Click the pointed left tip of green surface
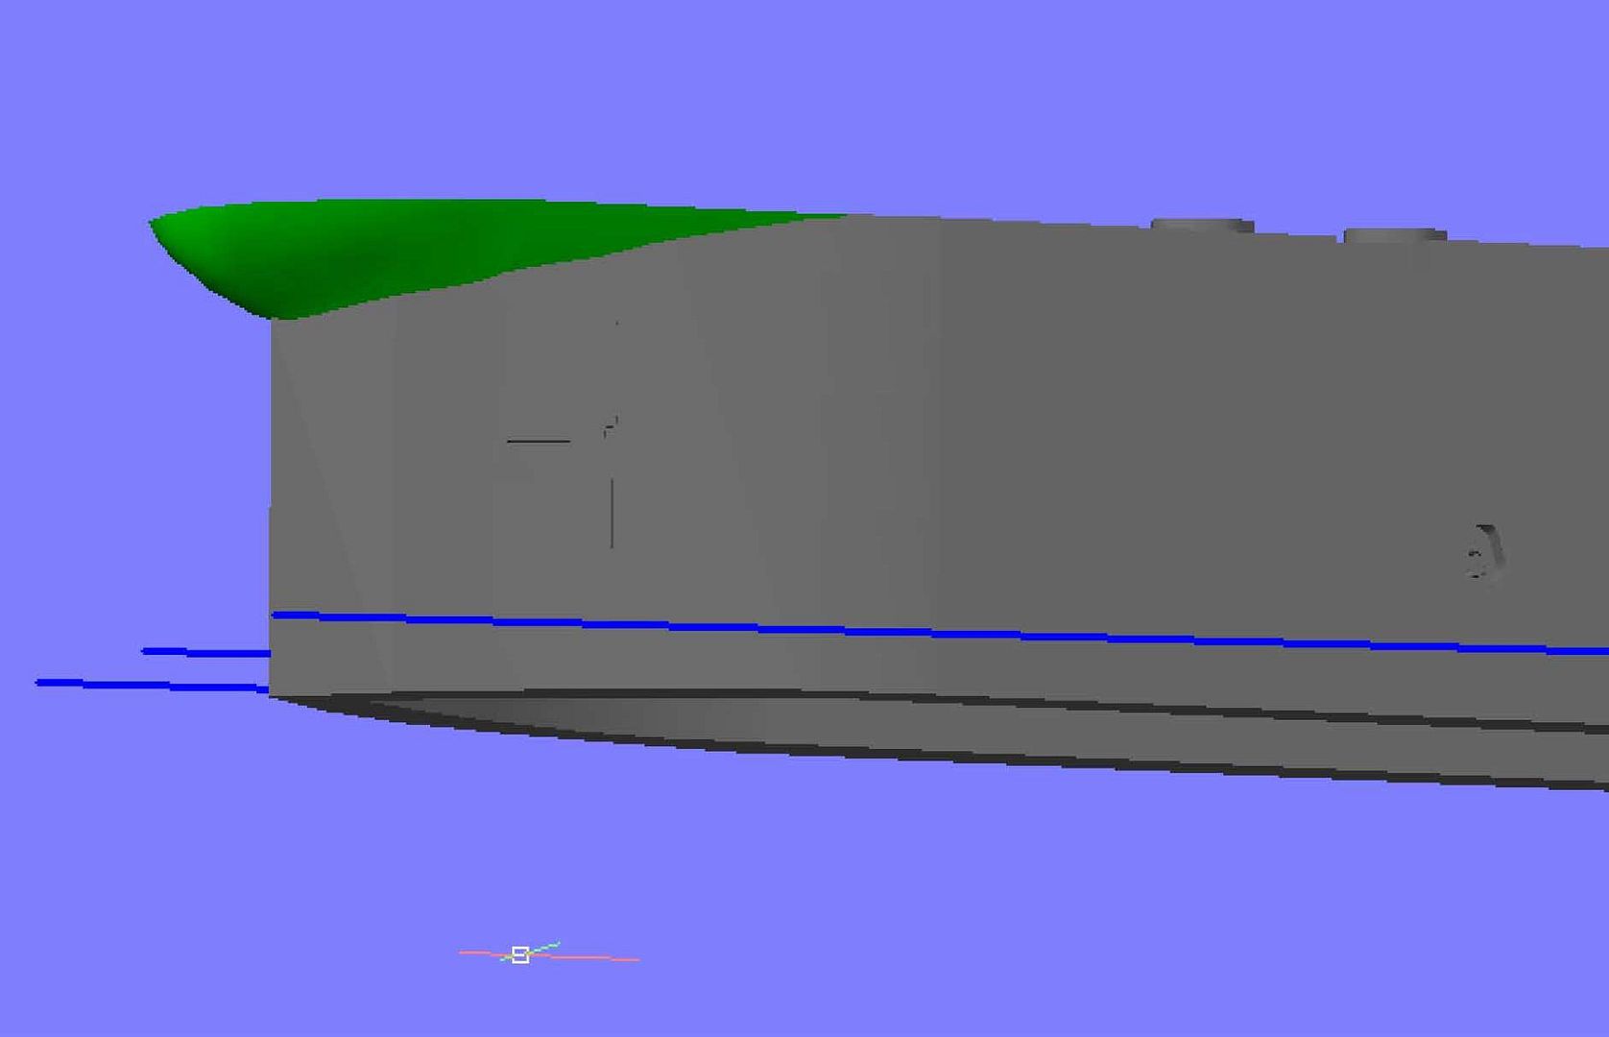This screenshot has width=1609, height=1037. (154, 224)
